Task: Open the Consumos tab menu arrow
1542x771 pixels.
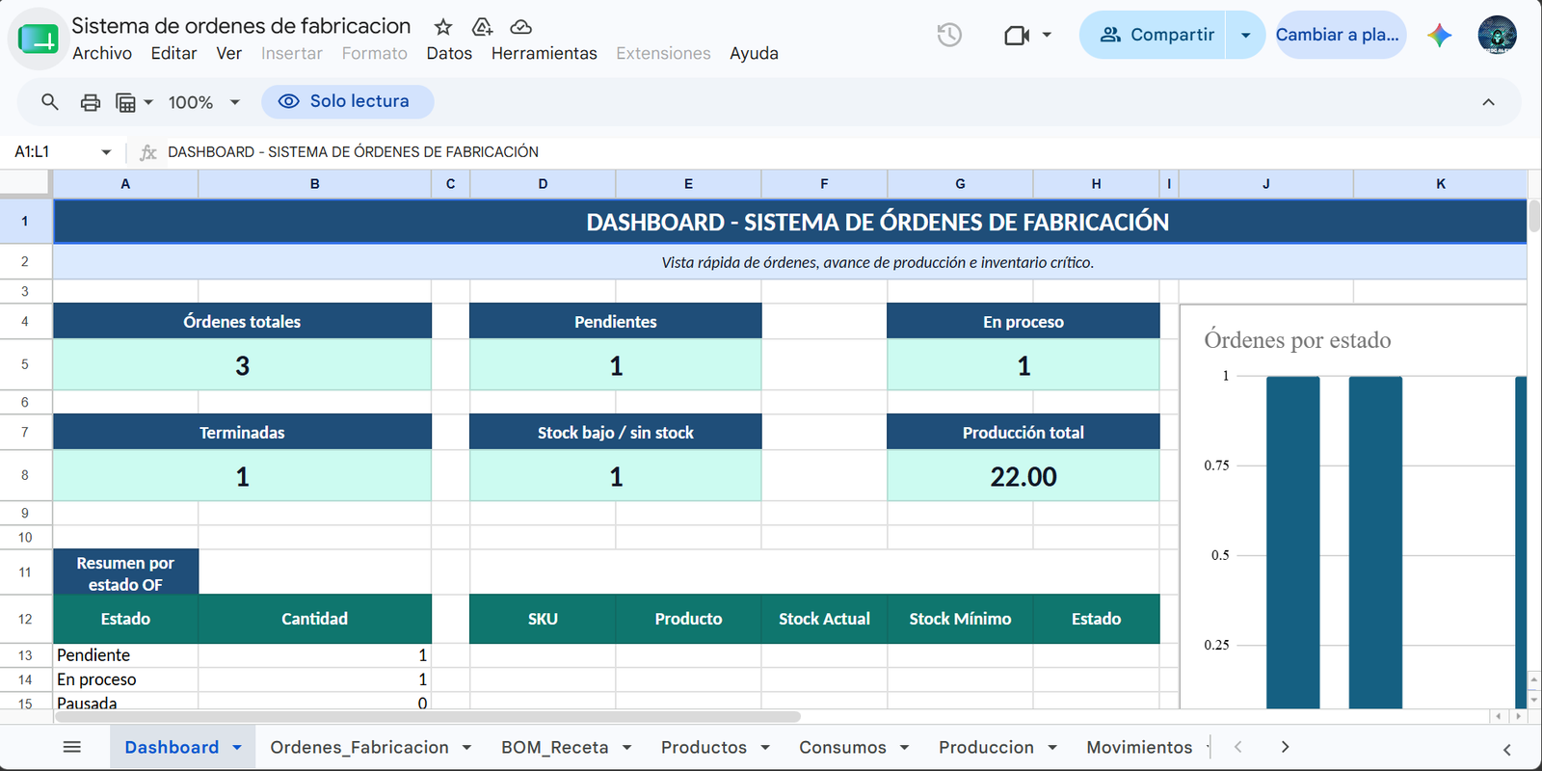Action: [x=904, y=748]
